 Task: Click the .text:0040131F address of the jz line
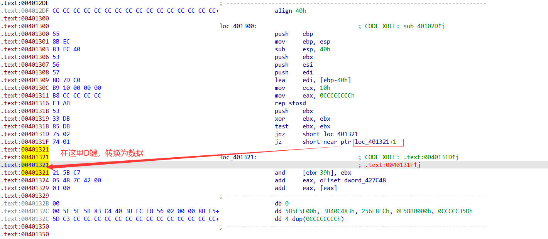(25, 142)
